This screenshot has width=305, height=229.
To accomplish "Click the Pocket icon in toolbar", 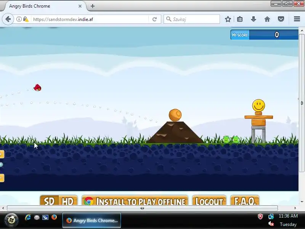I will (281, 19).
